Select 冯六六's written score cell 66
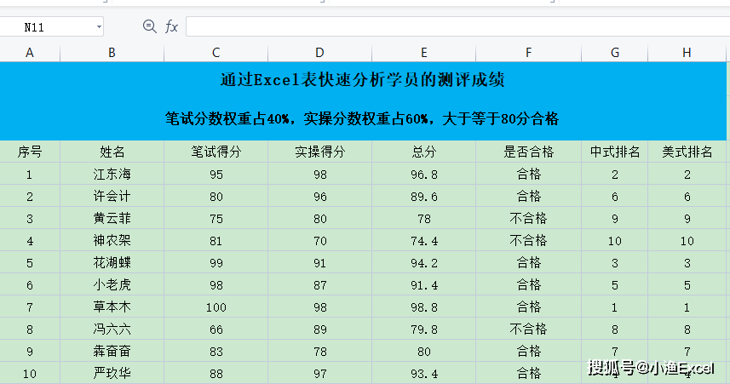Image resolution: width=730 pixels, height=384 pixels. tap(216, 329)
